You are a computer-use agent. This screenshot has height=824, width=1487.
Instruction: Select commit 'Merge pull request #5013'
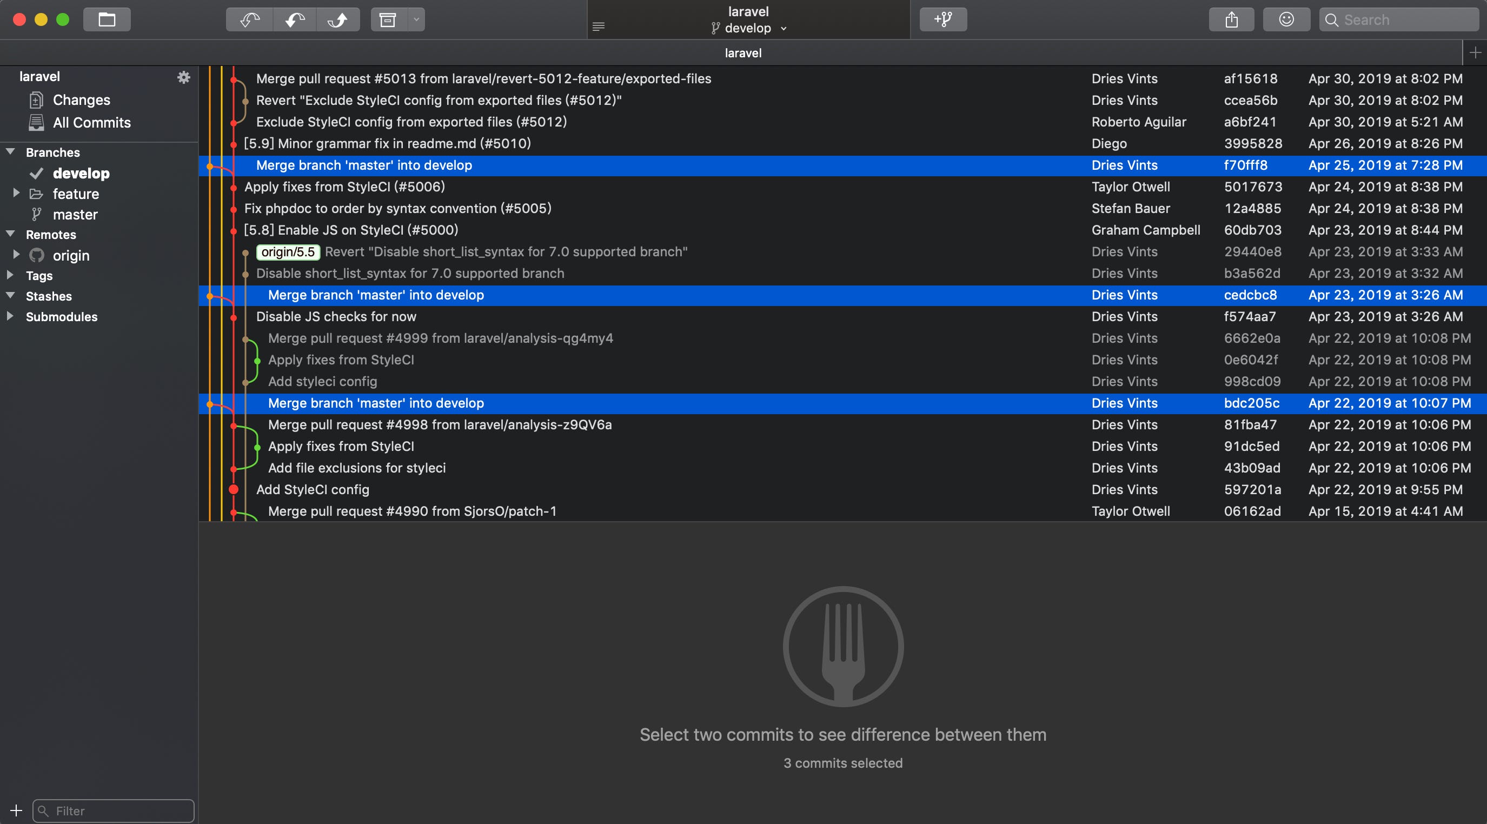(843, 78)
